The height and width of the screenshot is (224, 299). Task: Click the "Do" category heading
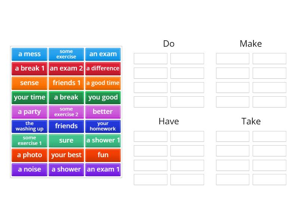coord(169,43)
